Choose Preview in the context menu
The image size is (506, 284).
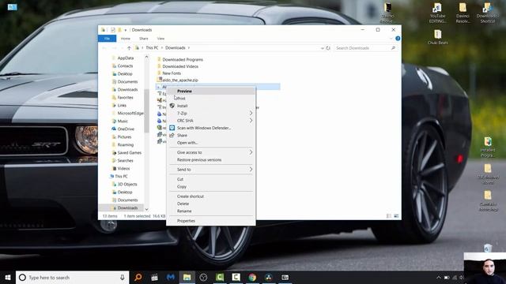click(x=184, y=92)
